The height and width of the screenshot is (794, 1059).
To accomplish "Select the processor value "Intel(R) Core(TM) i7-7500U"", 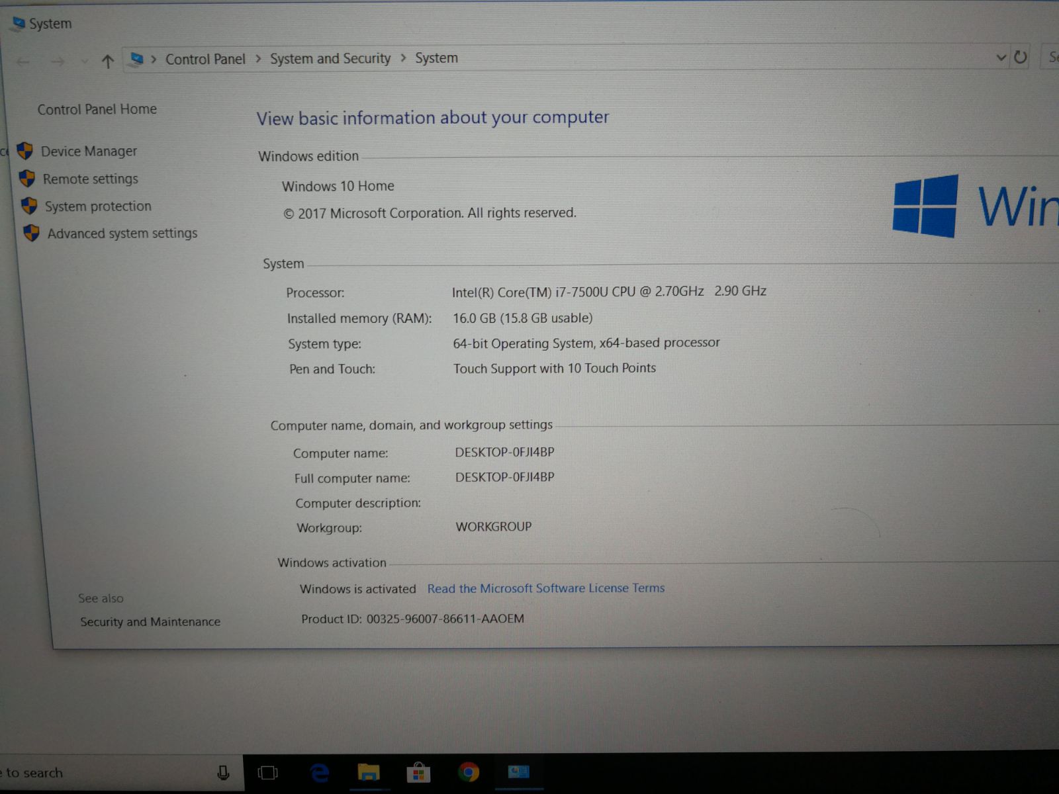I will click(x=609, y=291).
